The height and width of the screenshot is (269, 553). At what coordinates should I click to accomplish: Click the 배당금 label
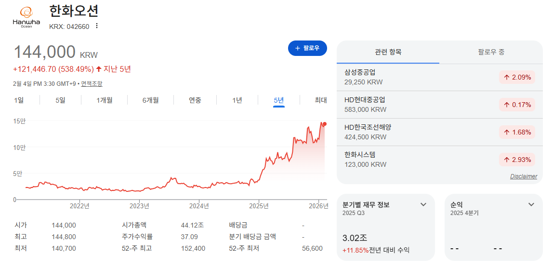click(x=237, y=225)
